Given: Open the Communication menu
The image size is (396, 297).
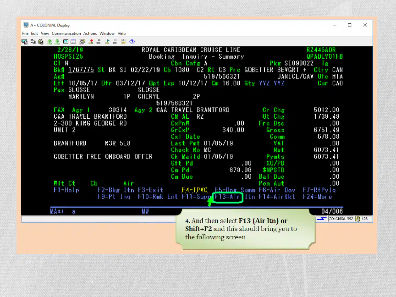Looking at the screenshot, I should (66, 33).
